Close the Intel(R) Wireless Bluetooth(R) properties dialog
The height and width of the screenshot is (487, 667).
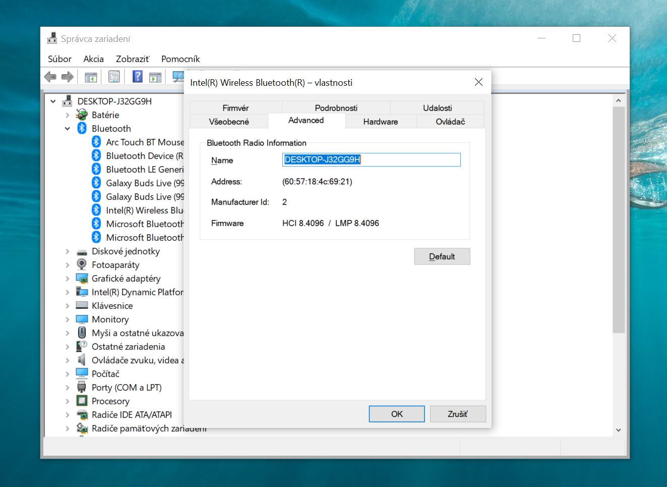pyautogui.click(x=478, y=82)
